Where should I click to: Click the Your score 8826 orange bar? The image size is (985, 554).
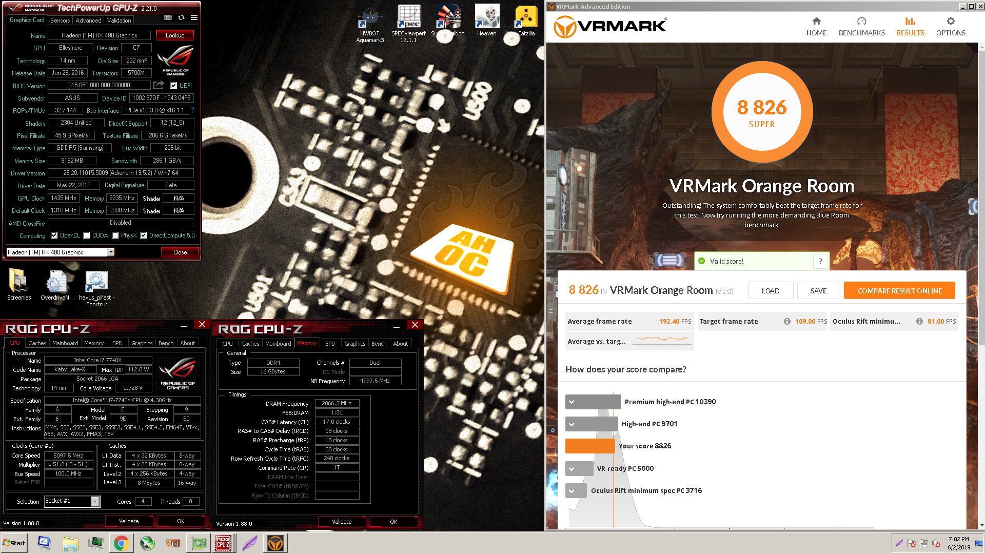[590, 446]
